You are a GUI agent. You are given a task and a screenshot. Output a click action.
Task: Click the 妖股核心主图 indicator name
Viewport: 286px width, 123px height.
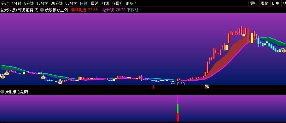tap(56, 10)
